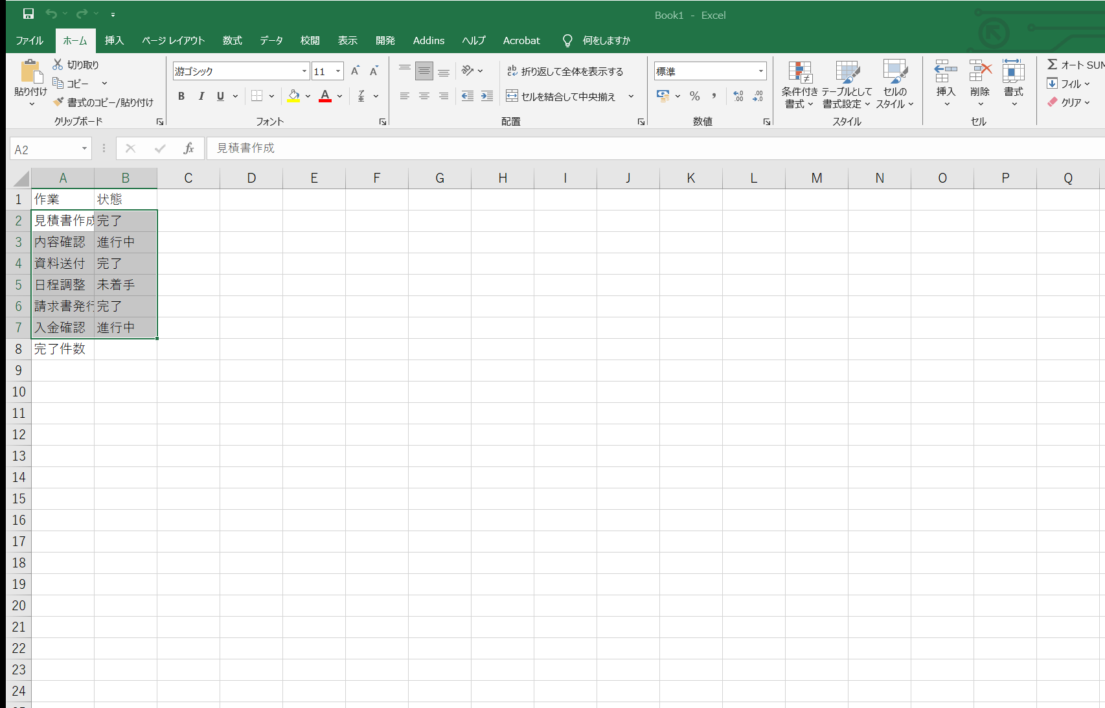The height and width of the screenshot is (708, 1105).
Task: Click the Undo arrow icon
Action: click(x=51, y=14)
